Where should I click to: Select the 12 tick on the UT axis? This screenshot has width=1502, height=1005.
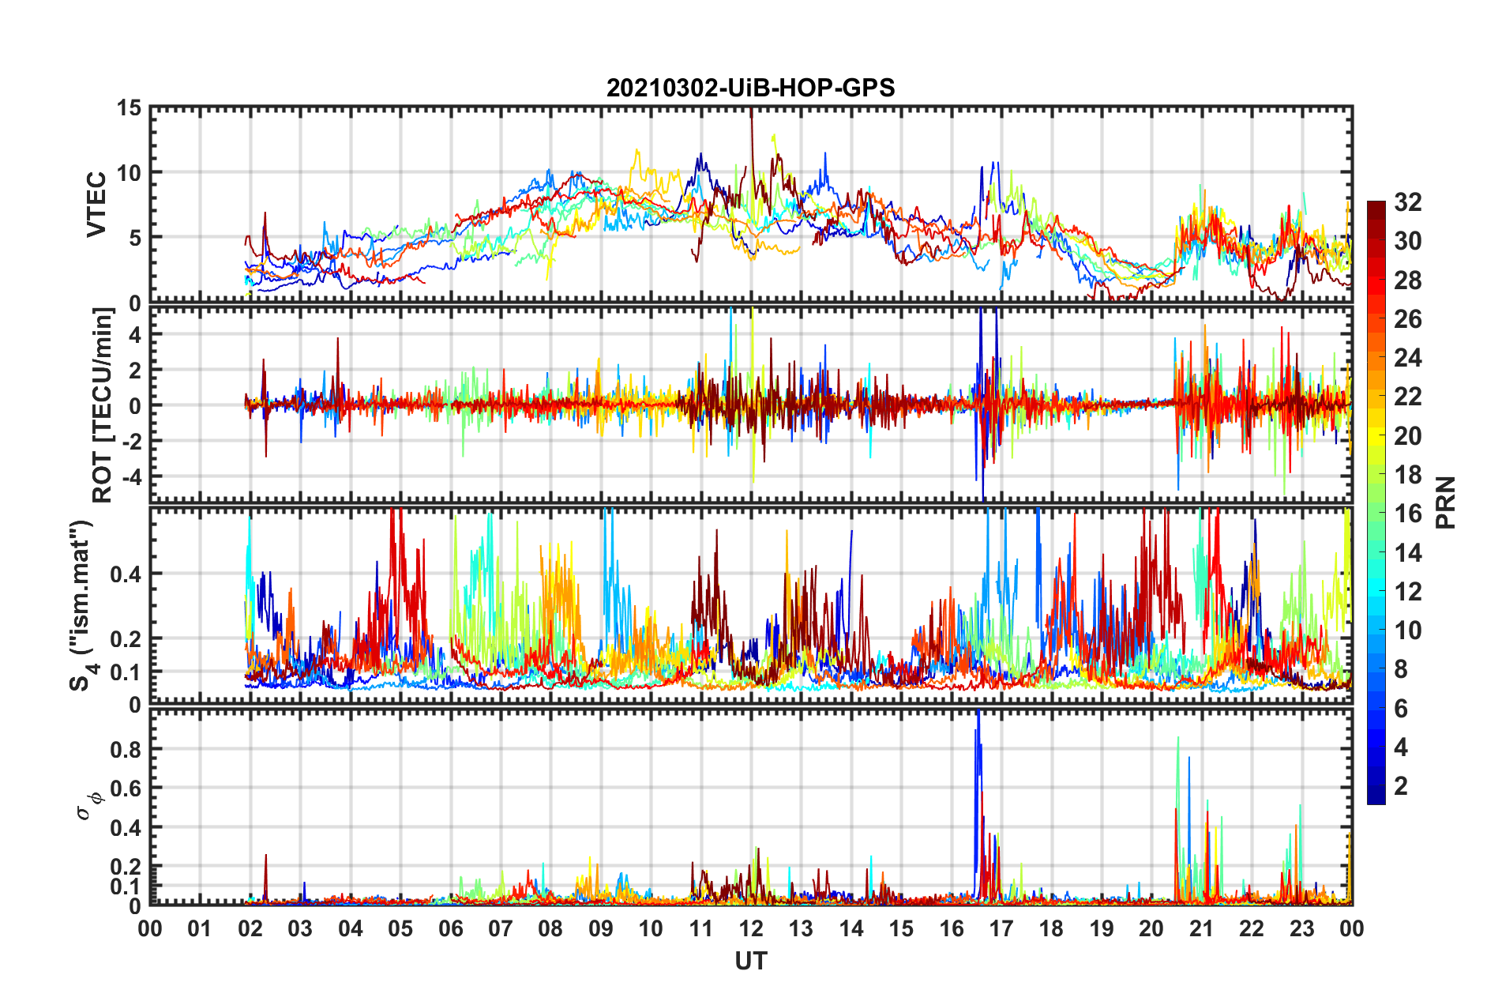[751, 928]
